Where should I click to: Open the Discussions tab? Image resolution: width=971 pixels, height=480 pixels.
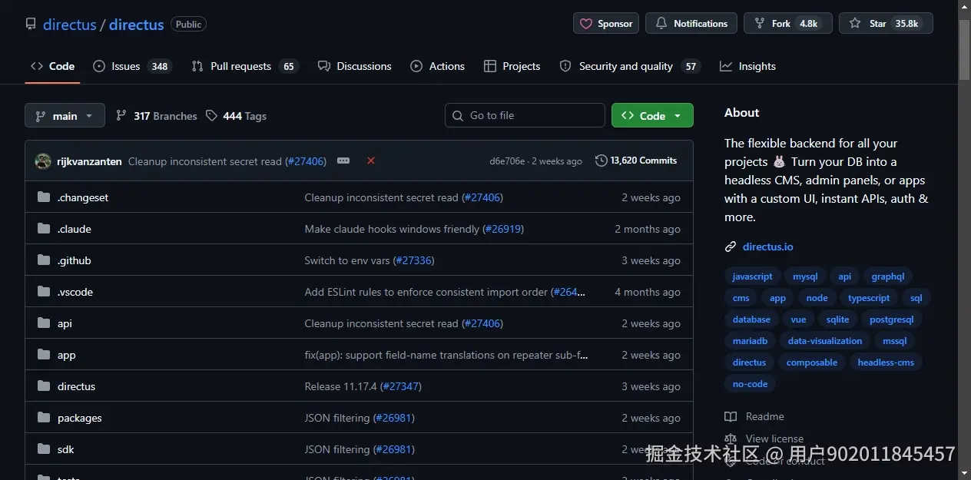pyautogui.click(x=355, y=66)
